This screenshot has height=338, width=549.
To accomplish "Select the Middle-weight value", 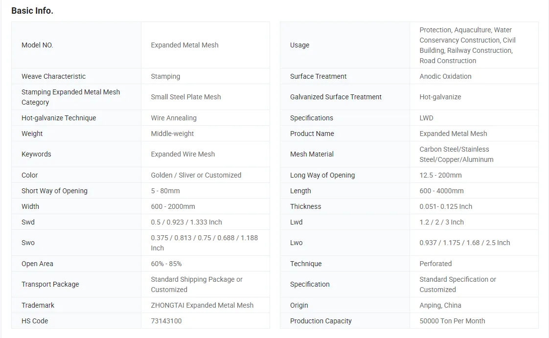I will (x=172, y=134).
